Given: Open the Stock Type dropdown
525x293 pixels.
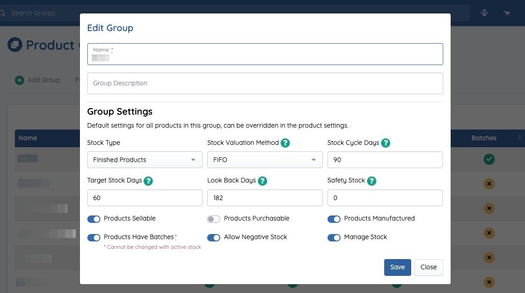Looking at the screenshot, I should (144, 160).
